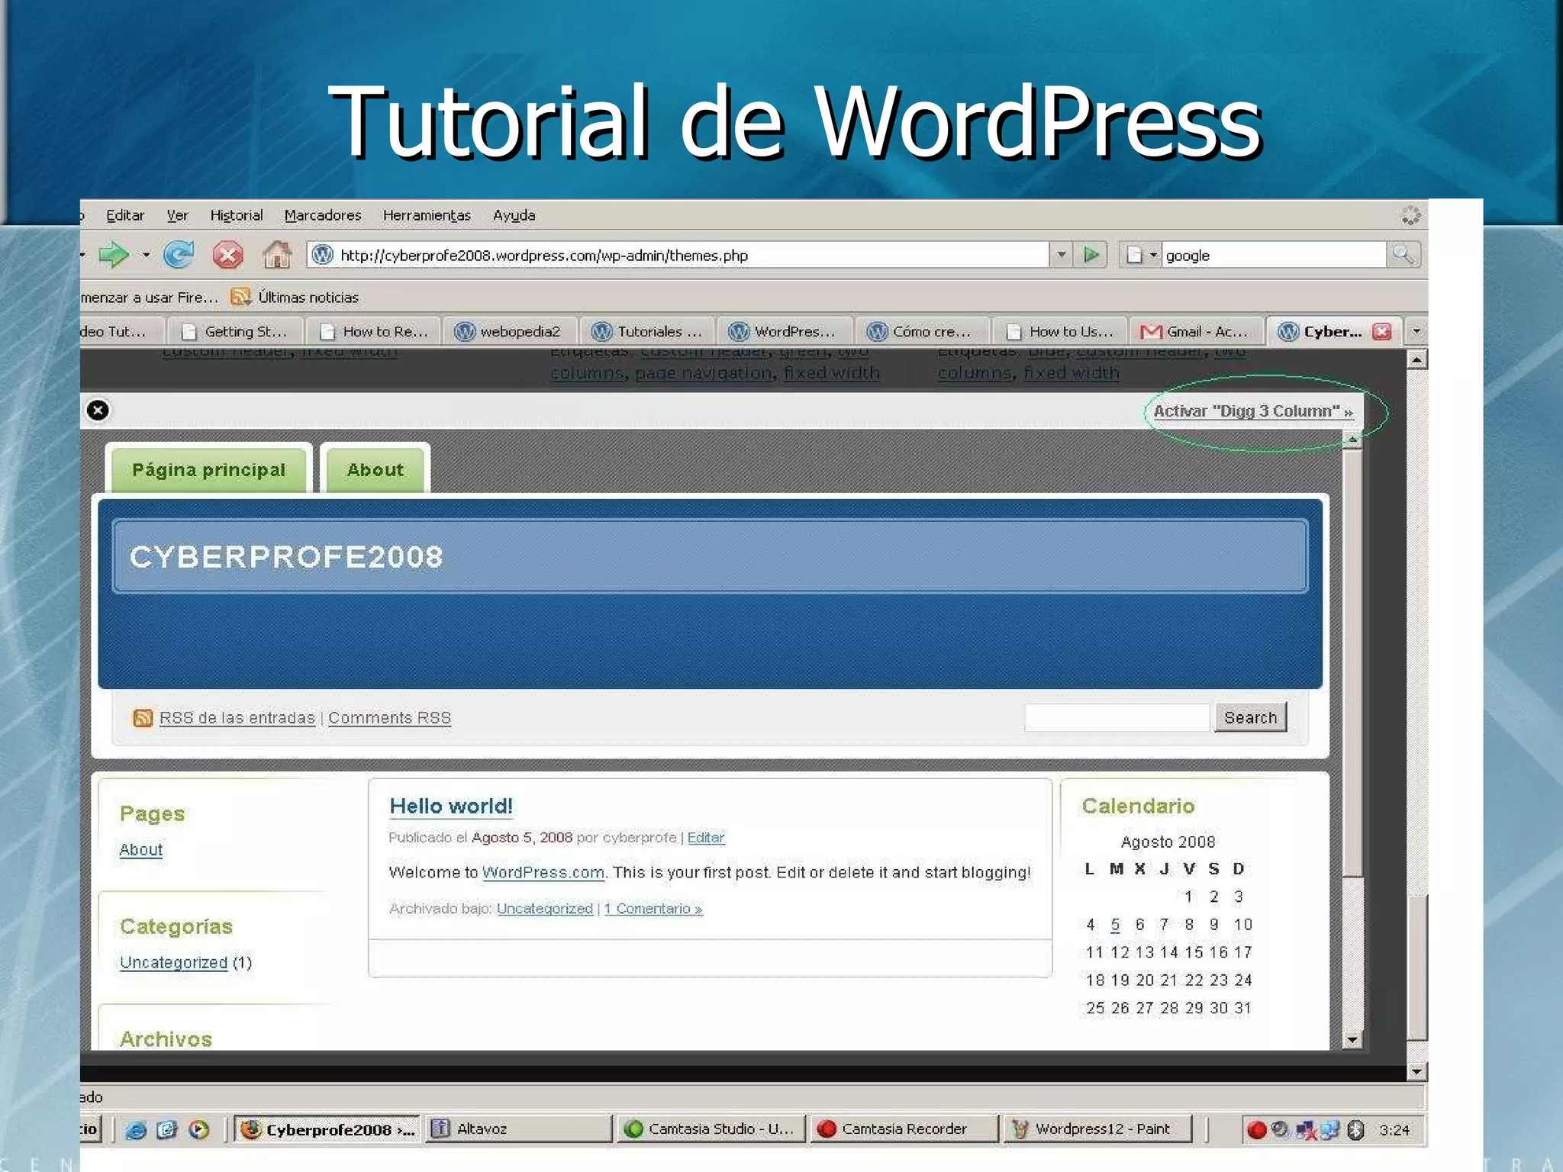Image resolution: width=1563 pixels, height=1172 pixels.
Task: Open Camtasia Recorder taskbar button
Action: coord(904,1129)
